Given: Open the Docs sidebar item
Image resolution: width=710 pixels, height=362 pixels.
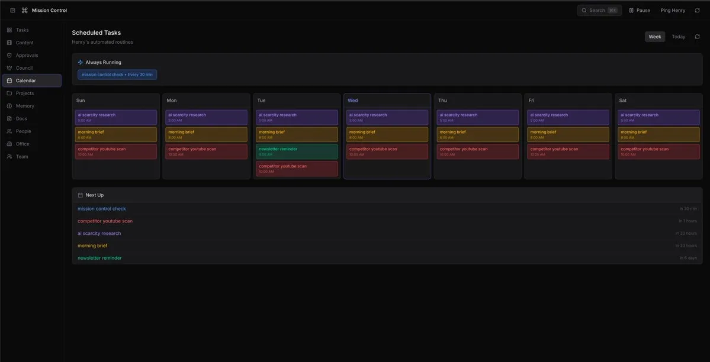Looking at the screenshot, I should pos(21,119).
